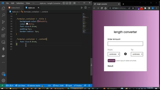
Task: Open the Chrome three-dot menu
Action: click(156, 8)
